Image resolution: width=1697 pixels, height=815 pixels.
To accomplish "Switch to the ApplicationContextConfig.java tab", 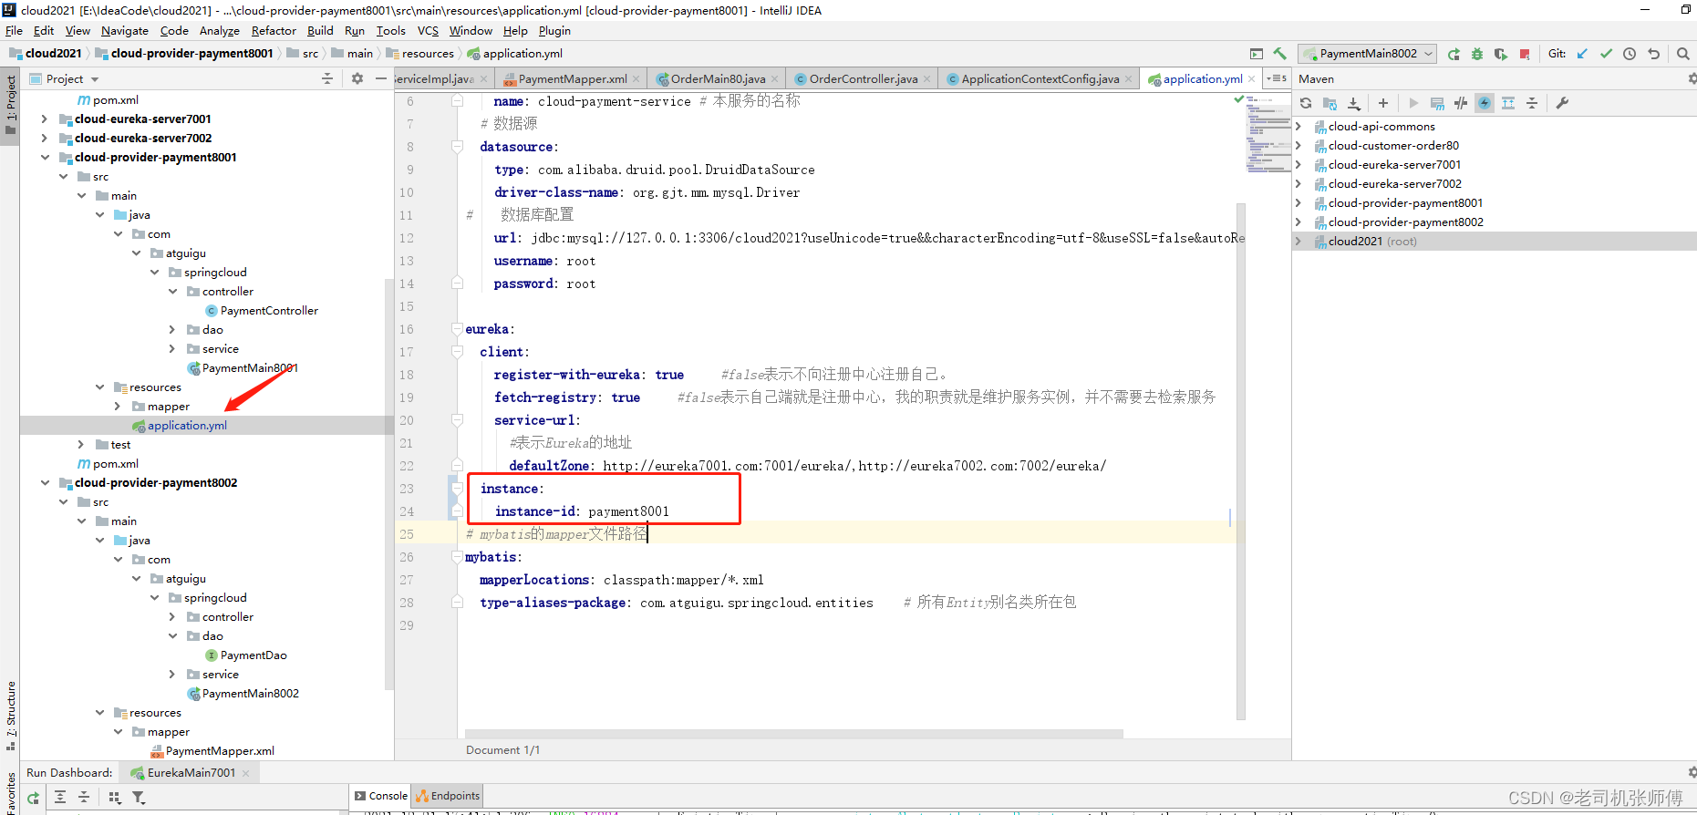I will point(1040,79).
